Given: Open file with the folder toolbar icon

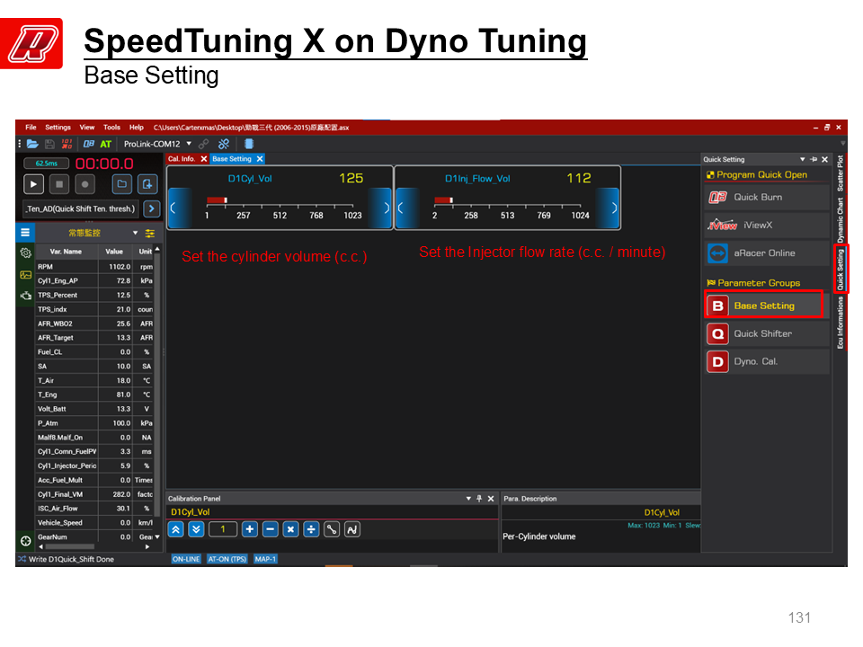Looking at the screenshot, I should [32, 144].
